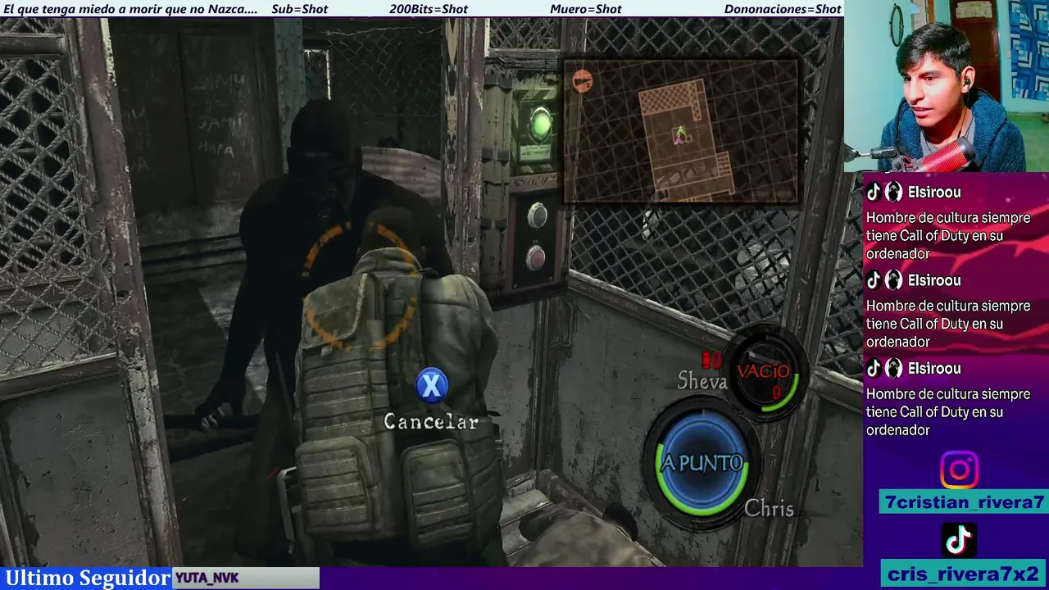
Task: Click the Sub=Shot banner text
Action: pyautogui.click(x=299, y=9)
